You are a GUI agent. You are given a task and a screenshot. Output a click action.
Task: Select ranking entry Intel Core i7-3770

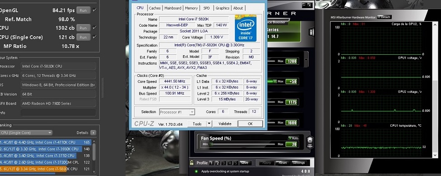coord(45,156)
